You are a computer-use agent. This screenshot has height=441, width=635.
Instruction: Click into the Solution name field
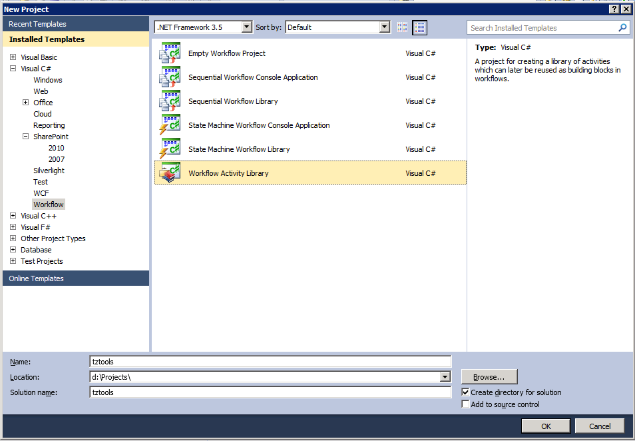[x=270, y=392]
